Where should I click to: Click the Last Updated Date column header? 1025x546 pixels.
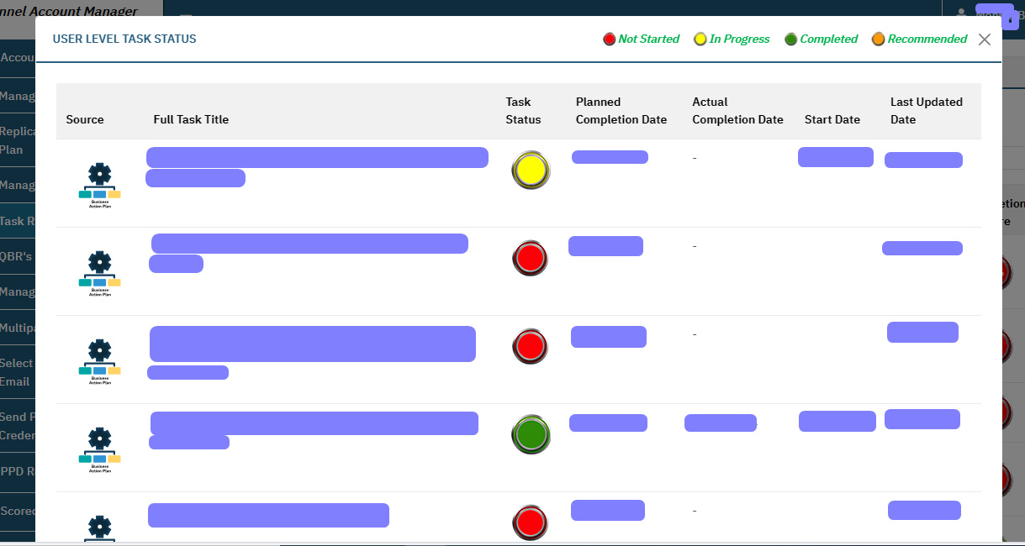pyautogui.click(x=927, y=111)
